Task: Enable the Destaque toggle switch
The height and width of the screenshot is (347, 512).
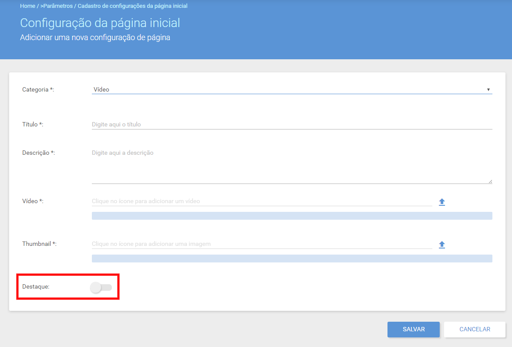Action: pyautogui.click(x=101, y=287)
